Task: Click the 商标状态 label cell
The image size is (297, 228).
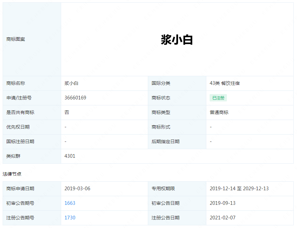Action: (177, 98)
